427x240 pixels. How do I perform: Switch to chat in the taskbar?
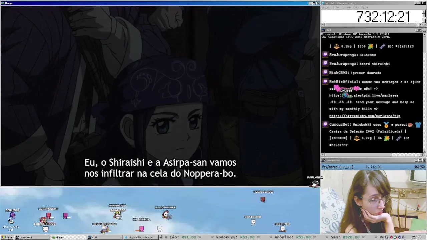tap(104, 237)
